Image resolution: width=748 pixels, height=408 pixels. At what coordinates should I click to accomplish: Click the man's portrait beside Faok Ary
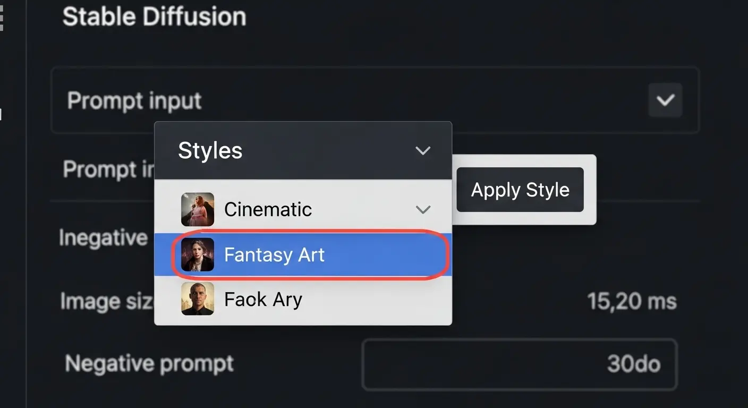tap(197, 299)
